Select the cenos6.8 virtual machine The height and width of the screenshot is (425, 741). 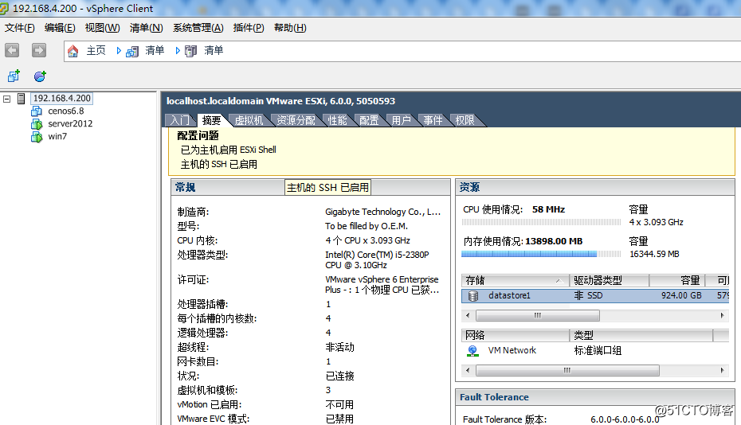pos(65,111)
